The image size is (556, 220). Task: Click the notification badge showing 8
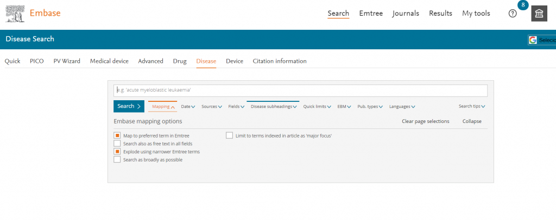tap(523, 5)
